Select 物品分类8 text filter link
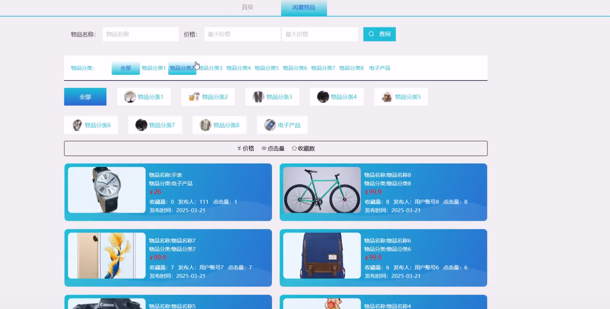 coord(351,68)
